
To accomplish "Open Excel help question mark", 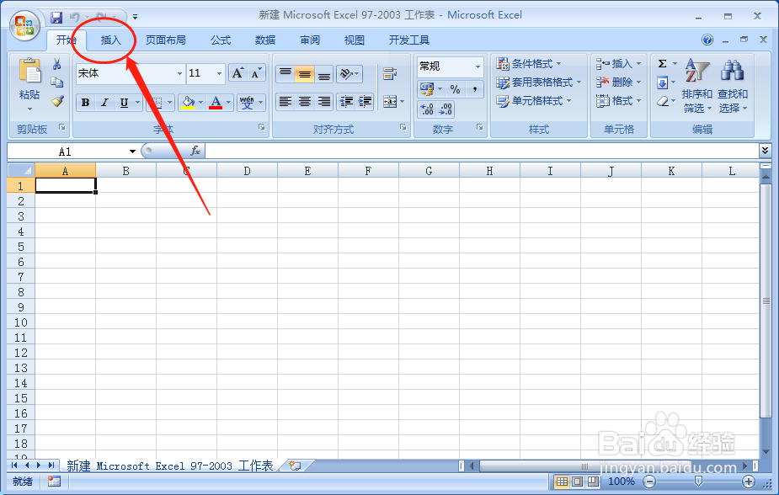I will pyautogui.click(x=707, y=40).
